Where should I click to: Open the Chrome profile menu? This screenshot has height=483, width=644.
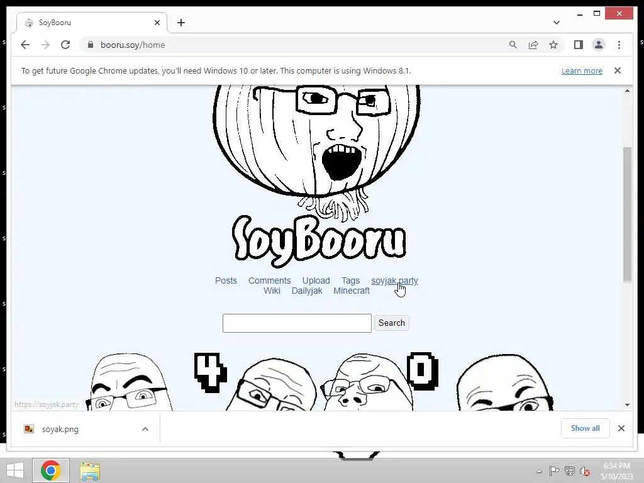click(x=599, y=45)
